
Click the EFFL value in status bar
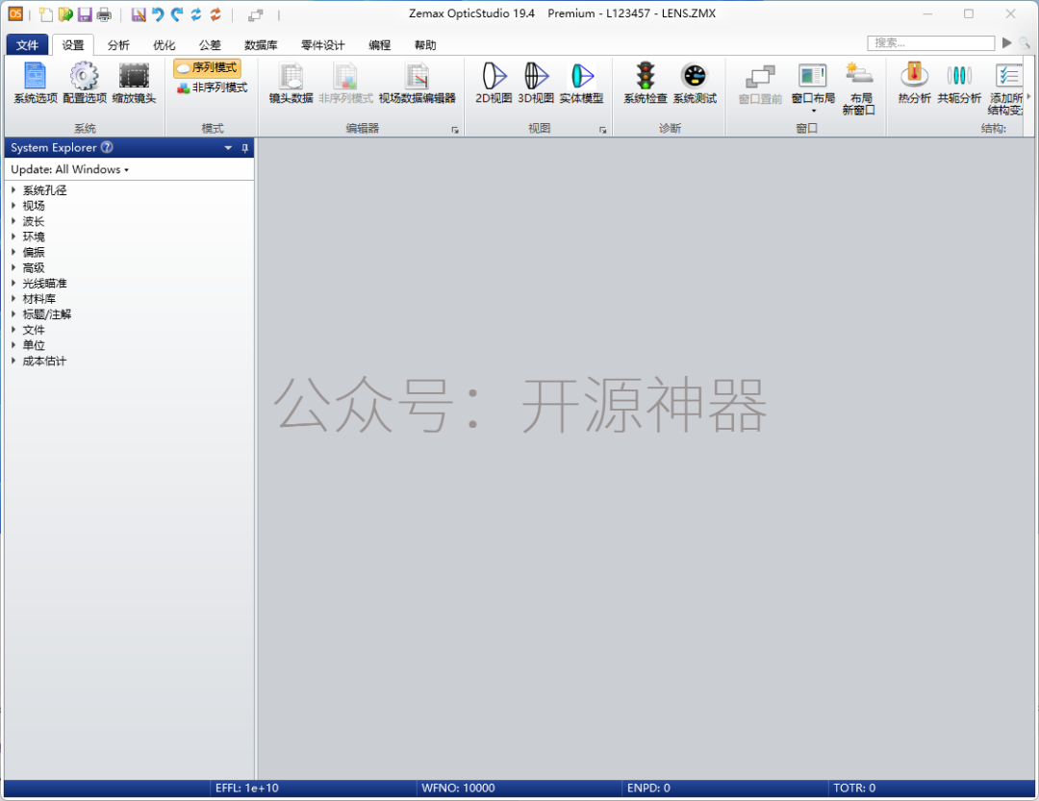coord(246,788)
